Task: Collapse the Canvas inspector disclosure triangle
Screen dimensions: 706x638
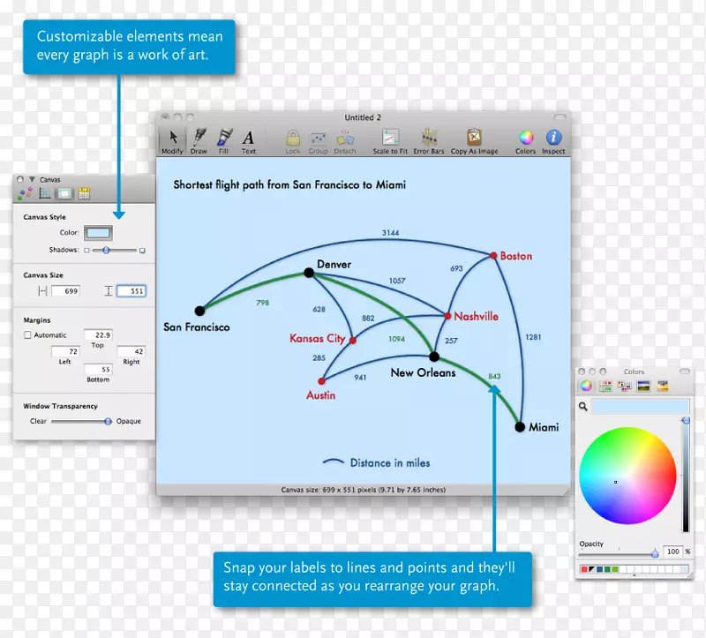Action: [32, 179]
